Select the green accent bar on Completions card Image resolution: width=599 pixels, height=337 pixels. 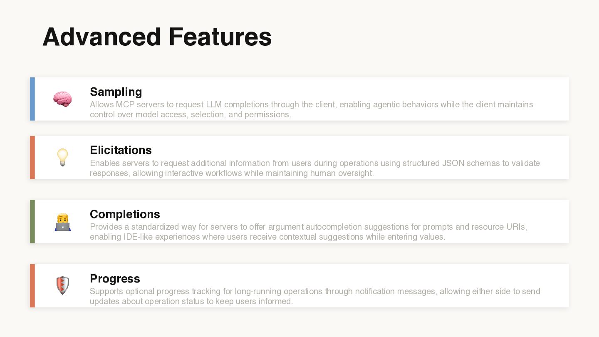coord(32,221)
